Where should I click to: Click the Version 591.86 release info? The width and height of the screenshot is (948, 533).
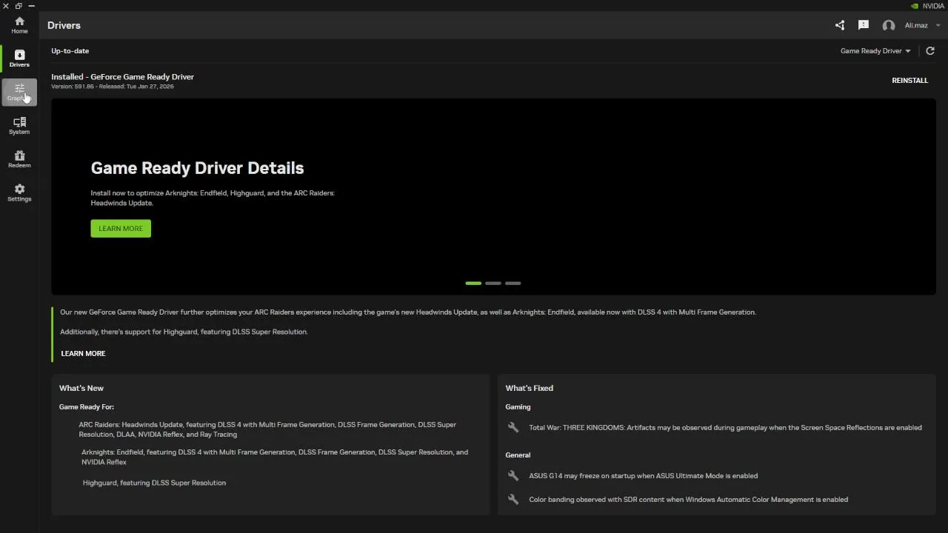[x=113, y=87]
